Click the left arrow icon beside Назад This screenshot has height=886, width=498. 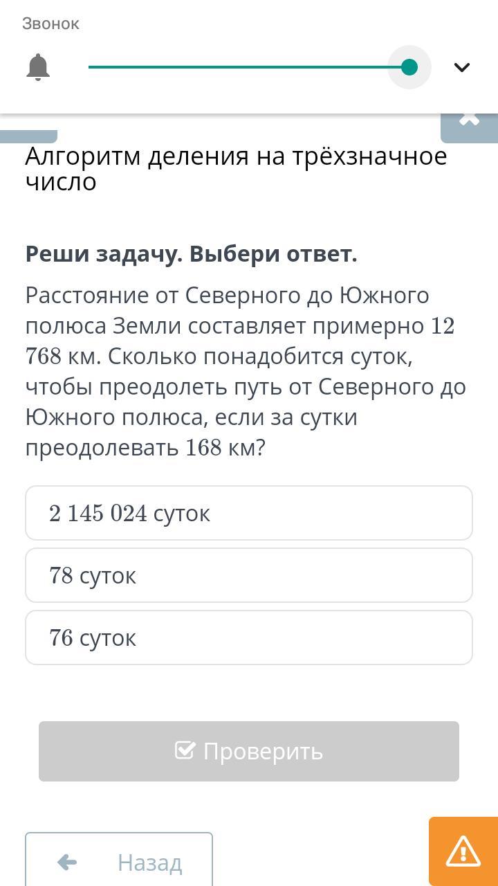click(67, 862)
